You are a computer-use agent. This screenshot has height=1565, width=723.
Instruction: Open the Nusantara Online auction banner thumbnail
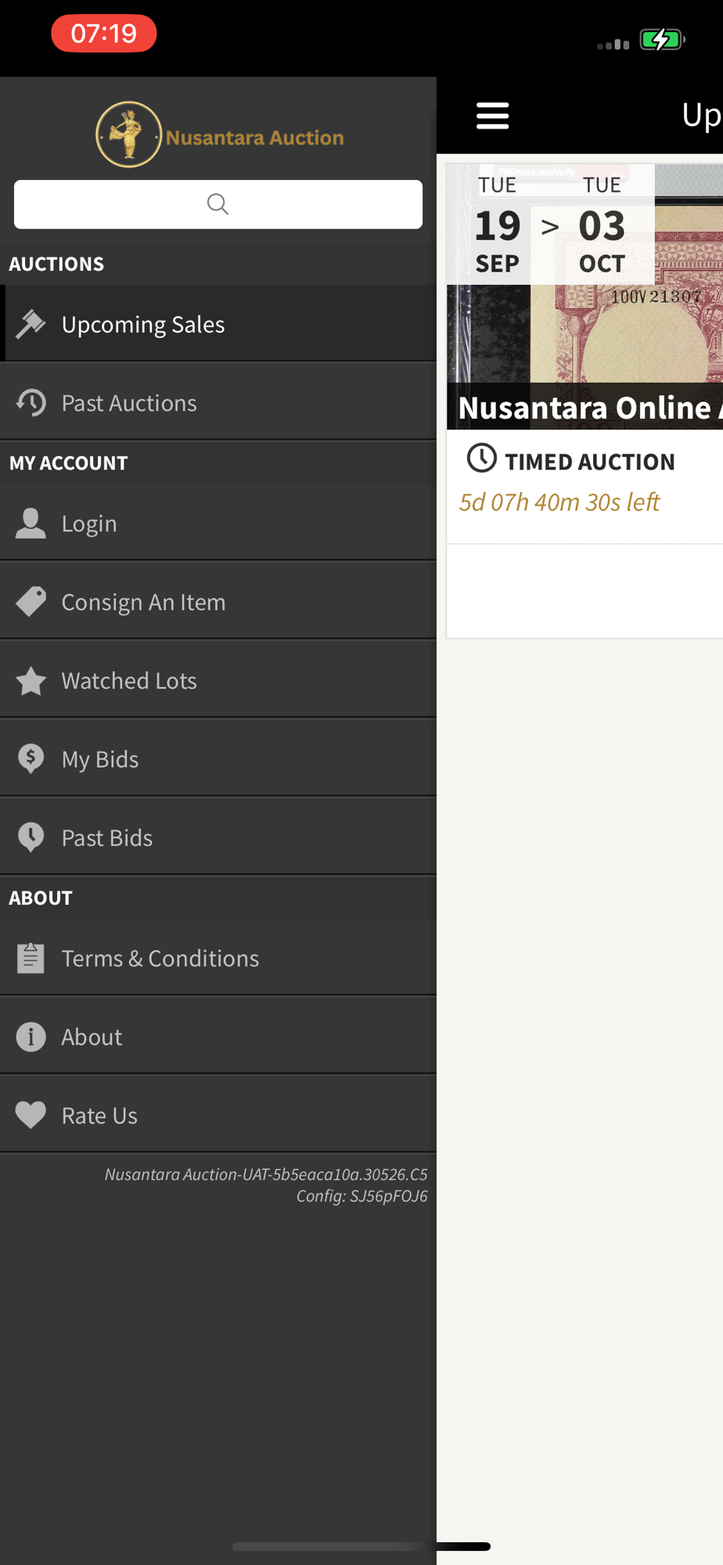[x=585, y=297]
